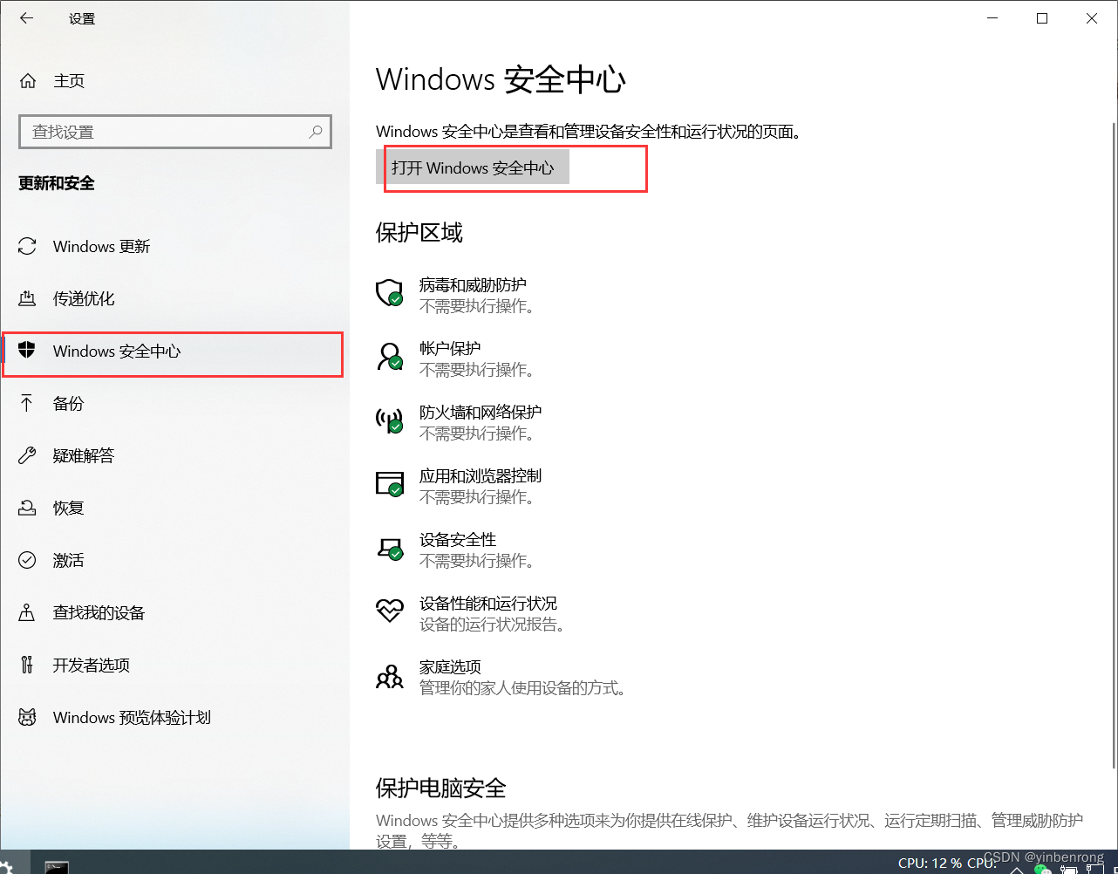Open the 设备安全性 laptop icon

click(389, 548)
